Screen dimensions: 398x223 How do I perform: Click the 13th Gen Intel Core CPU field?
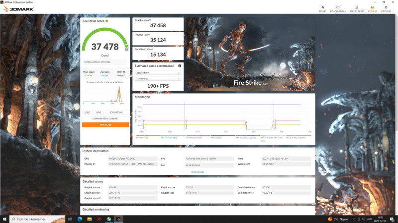tap(209, 159)
